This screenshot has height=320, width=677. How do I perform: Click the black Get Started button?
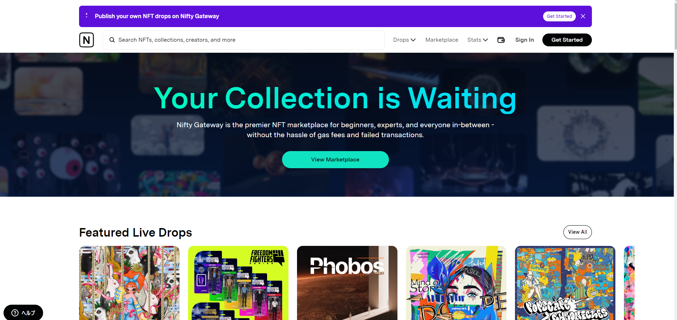point(567,40)
